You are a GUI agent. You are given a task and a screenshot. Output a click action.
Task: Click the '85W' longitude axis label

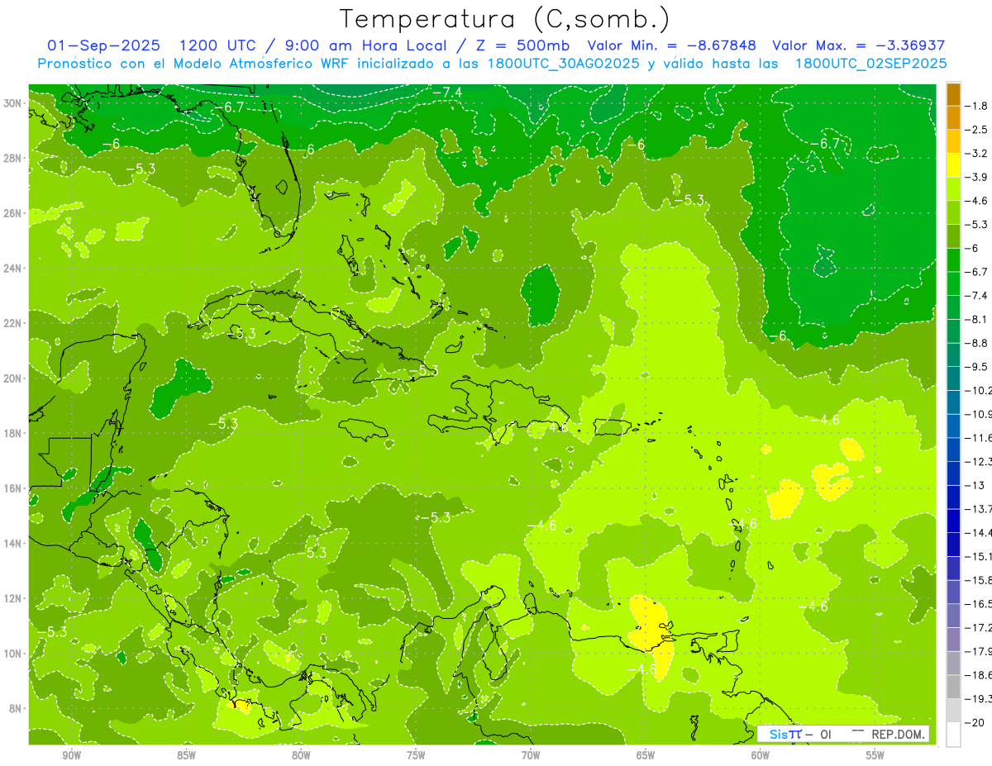pyautogui.click(x=186, y=755)
